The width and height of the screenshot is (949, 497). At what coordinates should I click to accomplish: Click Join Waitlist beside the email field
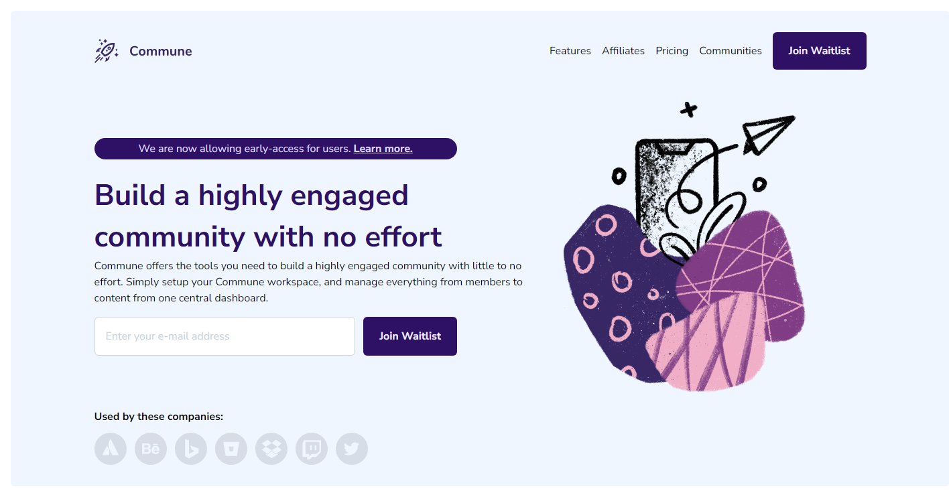pyautogui.click(x=410, y=336)
